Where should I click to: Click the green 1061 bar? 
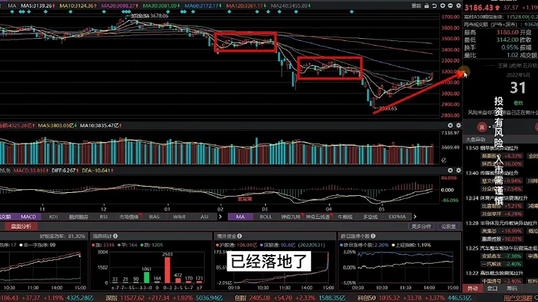point(146,277)
